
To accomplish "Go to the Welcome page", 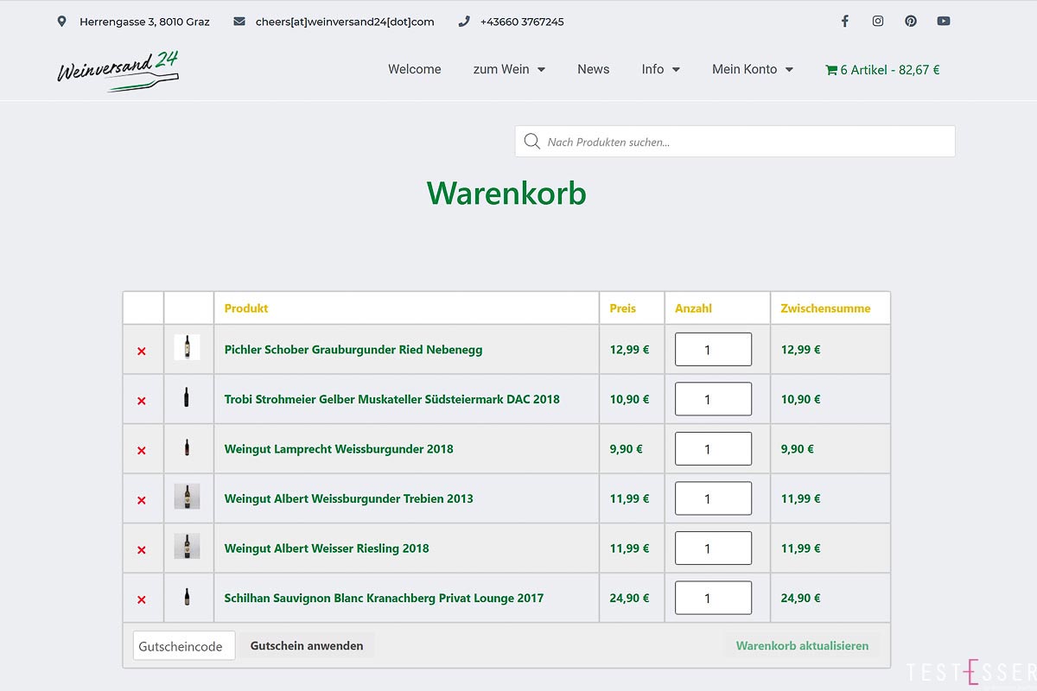I will 415,69.
